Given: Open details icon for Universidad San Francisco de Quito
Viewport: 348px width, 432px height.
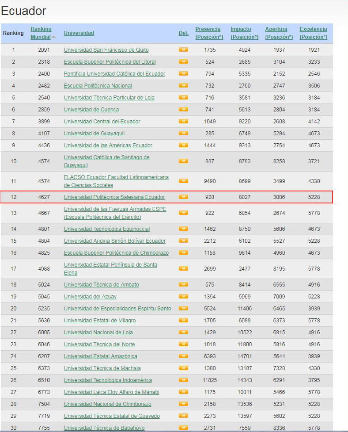Looking at the screenshot, I should (x=183, y=50).
